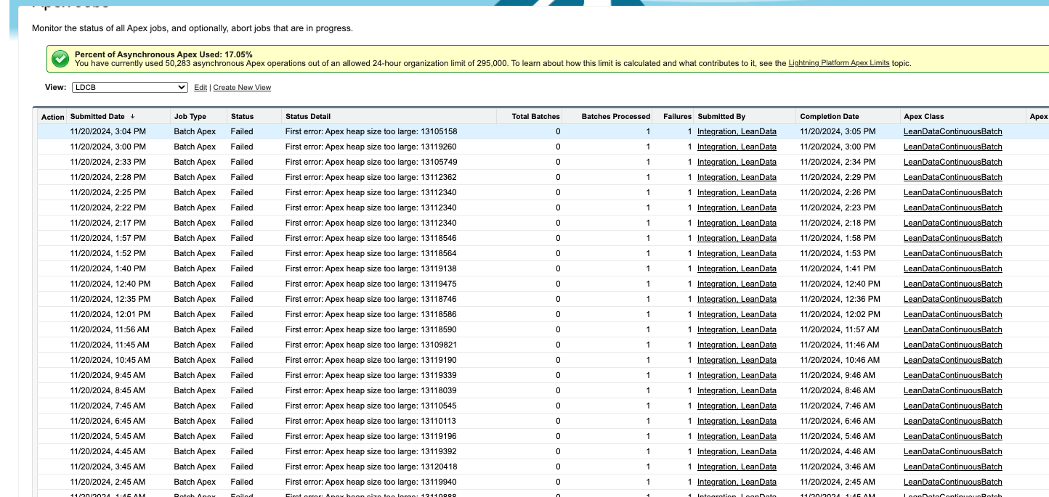The width and height of the screenshot is (1049, 497).
Task: Click the Apex Class column header
Action: click(x=923, y=116)
